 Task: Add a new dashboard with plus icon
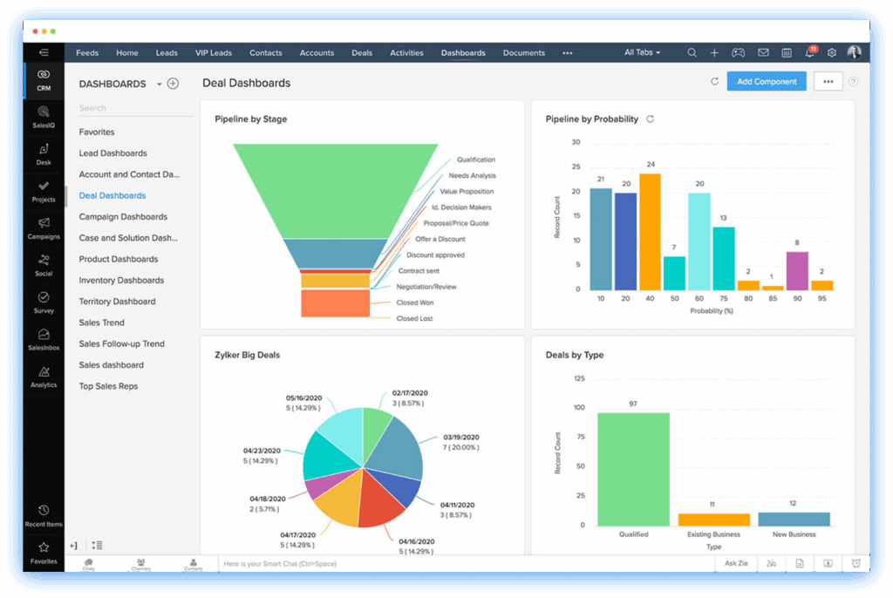[174, 84]
